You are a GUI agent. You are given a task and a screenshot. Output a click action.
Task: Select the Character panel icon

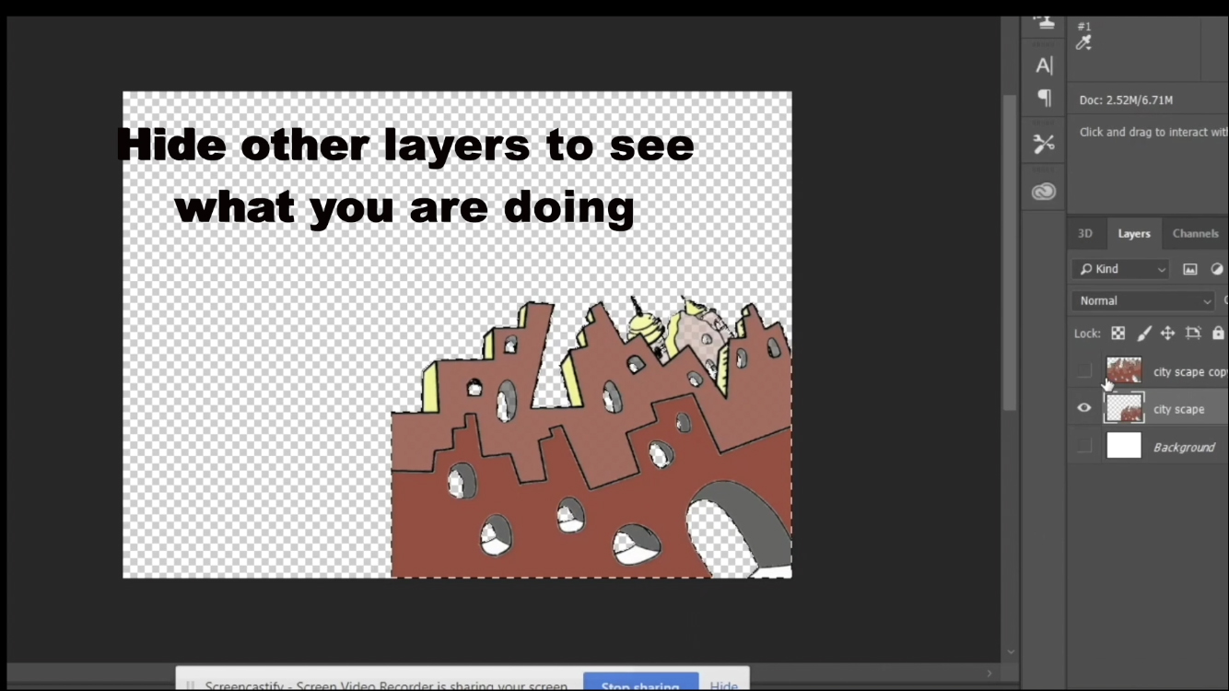[1044, 64]
